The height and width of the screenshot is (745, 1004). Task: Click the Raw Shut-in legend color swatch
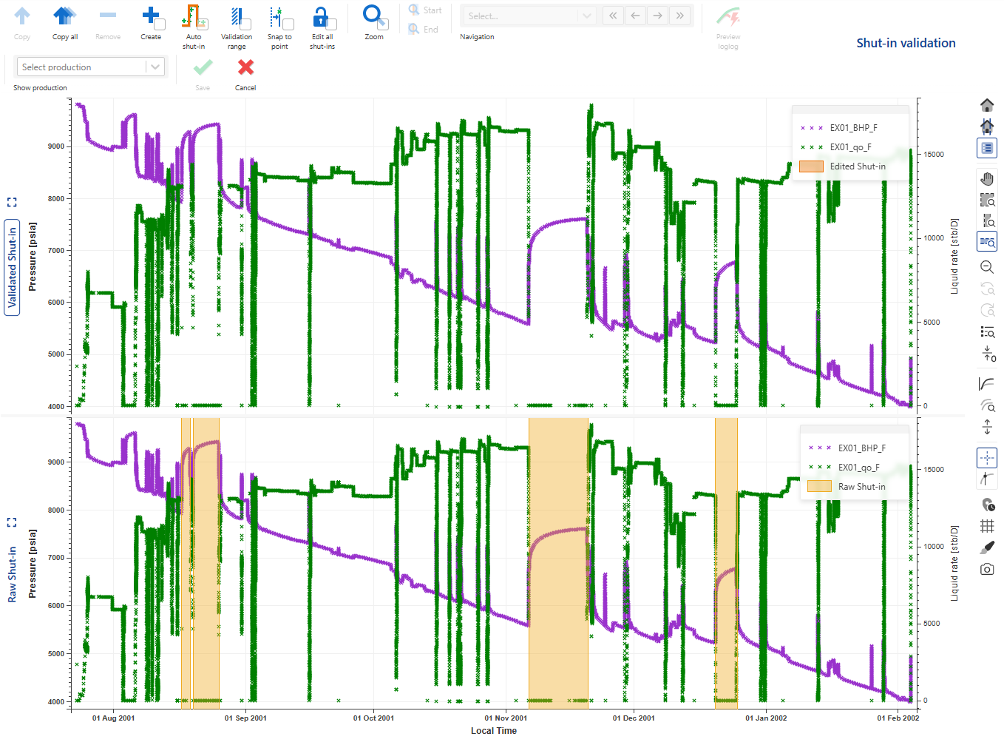819,487
